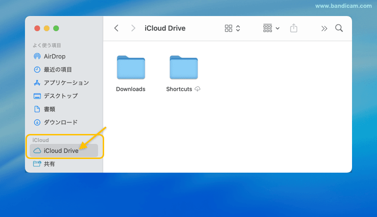
Task: Minimize the Finder window with yellow button
Action: pyautogui.click(x=47, y=28)
